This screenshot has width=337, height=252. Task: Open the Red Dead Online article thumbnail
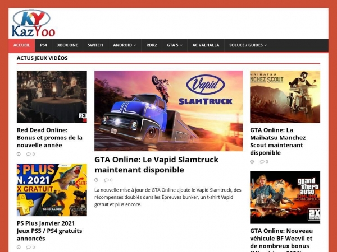click(52, 97)
